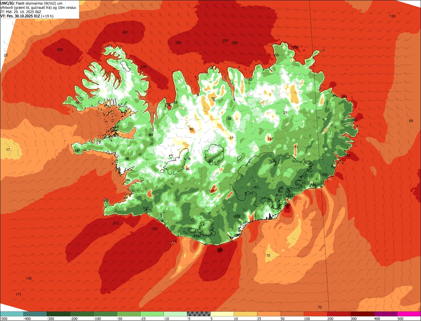Viewport: 421px width, 321px height.
Task: Click the map value '45'
Action: point(187,169)
